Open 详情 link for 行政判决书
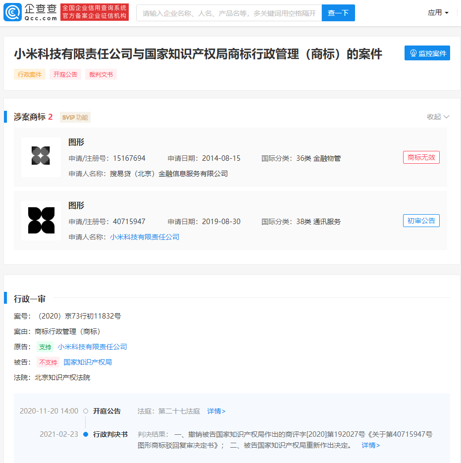This screenshot has width=461, height=463. coord(370,445)
